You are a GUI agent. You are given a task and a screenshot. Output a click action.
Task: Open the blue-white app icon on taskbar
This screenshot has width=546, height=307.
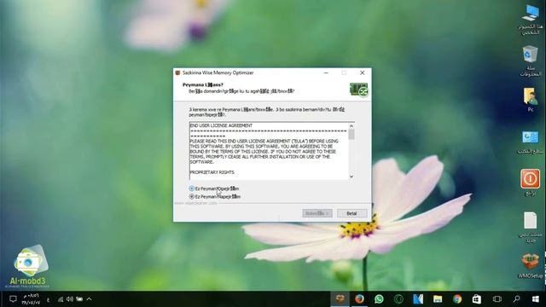click(418, 299)
